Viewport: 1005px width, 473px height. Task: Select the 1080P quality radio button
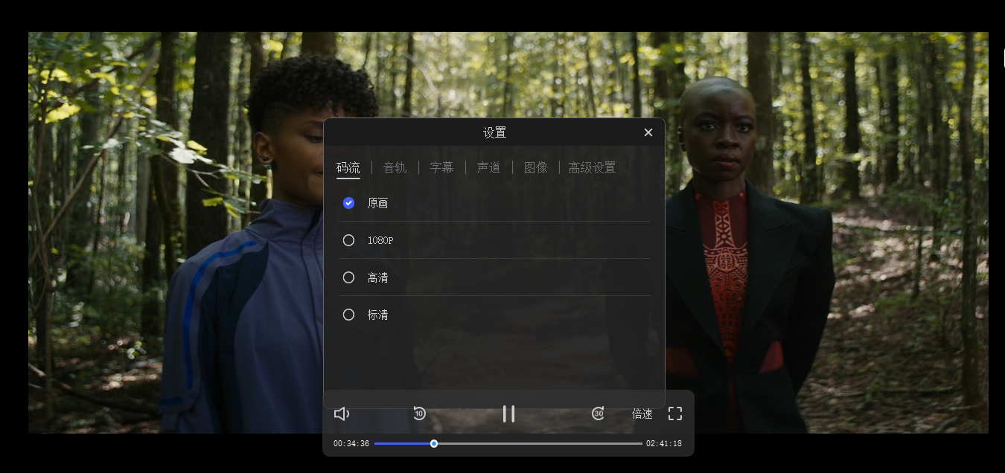click(x=348, y=240)
